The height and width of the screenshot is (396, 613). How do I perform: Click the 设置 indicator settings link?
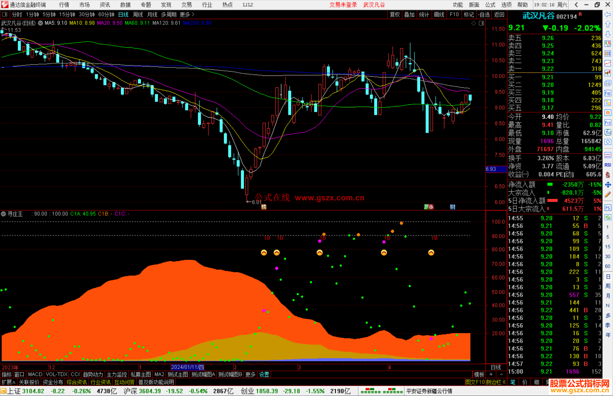(264, 374)
